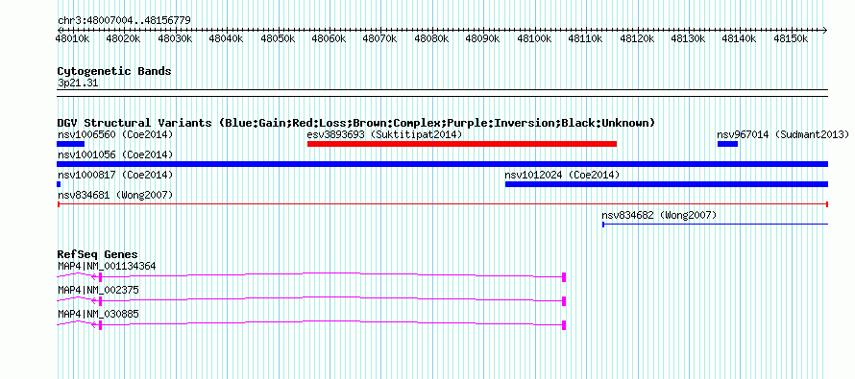Viewport: 855px width, 379px height.
Task: Click the 48060k ruler tick label
Action: 330,38
